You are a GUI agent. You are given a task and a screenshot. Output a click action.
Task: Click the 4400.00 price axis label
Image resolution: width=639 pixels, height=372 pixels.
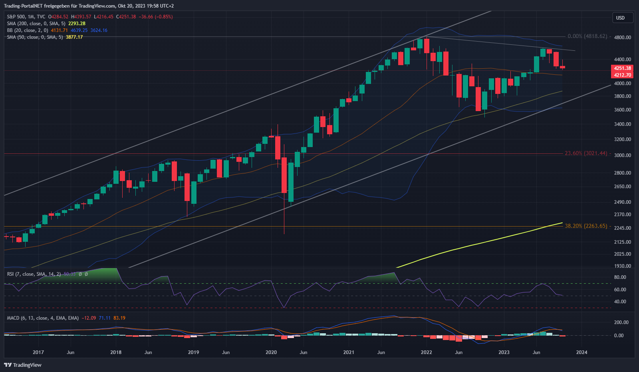tap(623, 60)
